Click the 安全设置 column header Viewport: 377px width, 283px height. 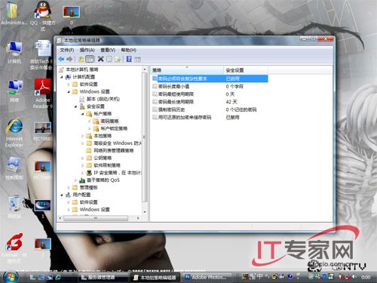[246, 70]
